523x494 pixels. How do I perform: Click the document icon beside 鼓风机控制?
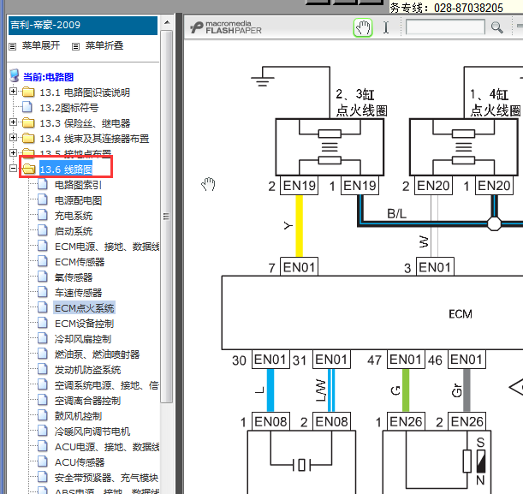pyautogui.click(x=43, y=415)
